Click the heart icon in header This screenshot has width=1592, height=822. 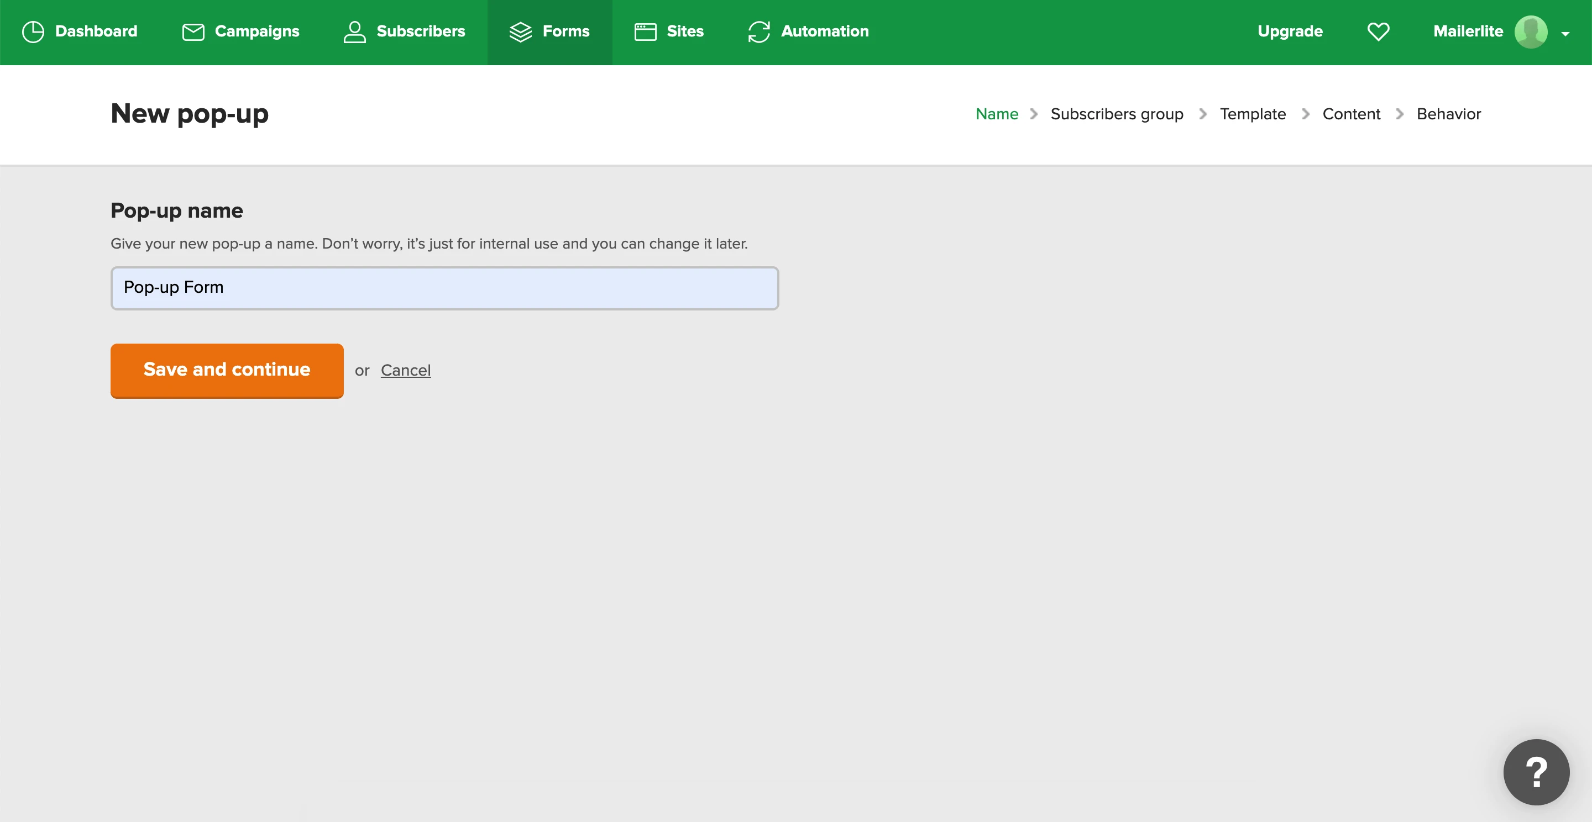coord(1378,31)
